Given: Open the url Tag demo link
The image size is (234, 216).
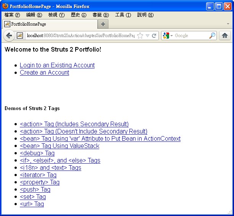Looking at the screenshot, I should [x=32, y=204].
